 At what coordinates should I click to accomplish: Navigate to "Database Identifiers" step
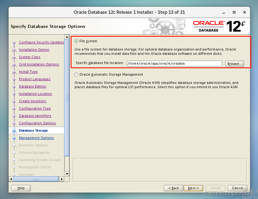(x=35, y=116)
